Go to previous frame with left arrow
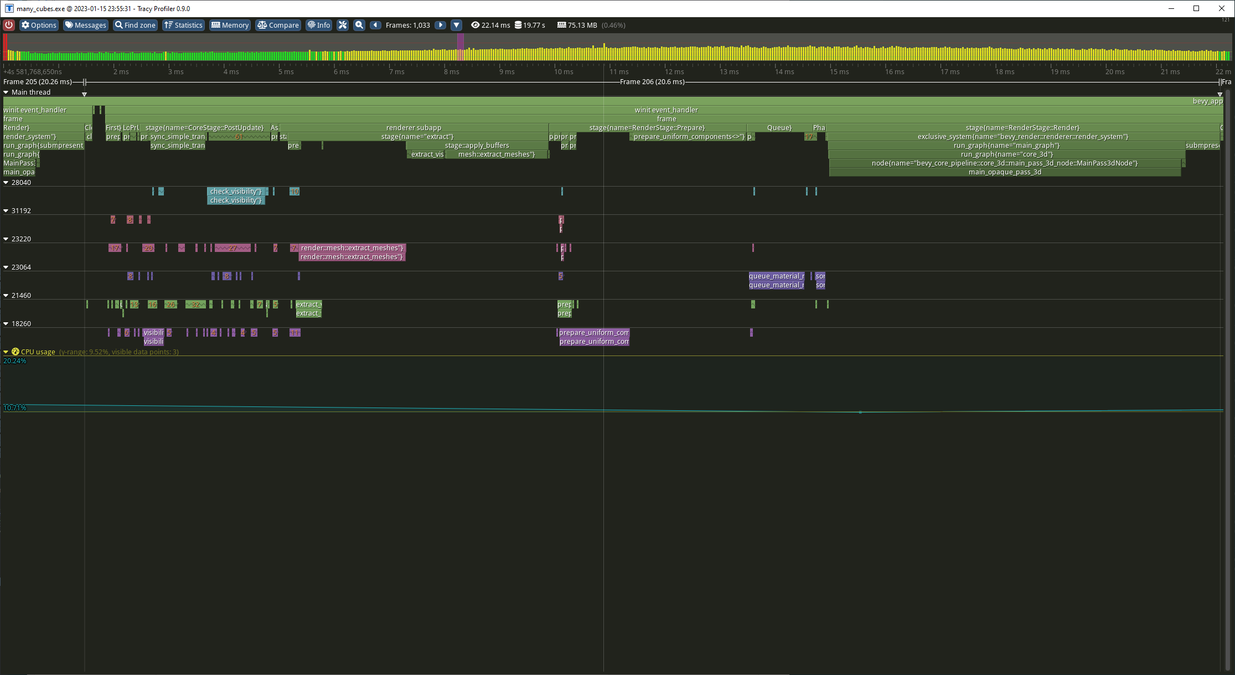Screen dimensions: 1235x675 (375, 25)
